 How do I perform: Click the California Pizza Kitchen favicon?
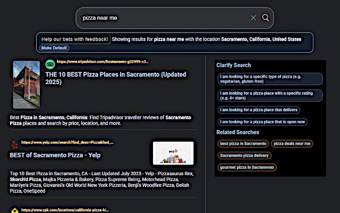(15, 210)
